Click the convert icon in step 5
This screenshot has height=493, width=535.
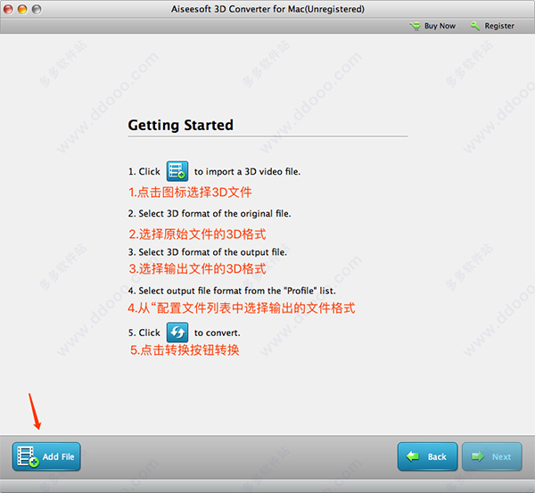point(177,333)
